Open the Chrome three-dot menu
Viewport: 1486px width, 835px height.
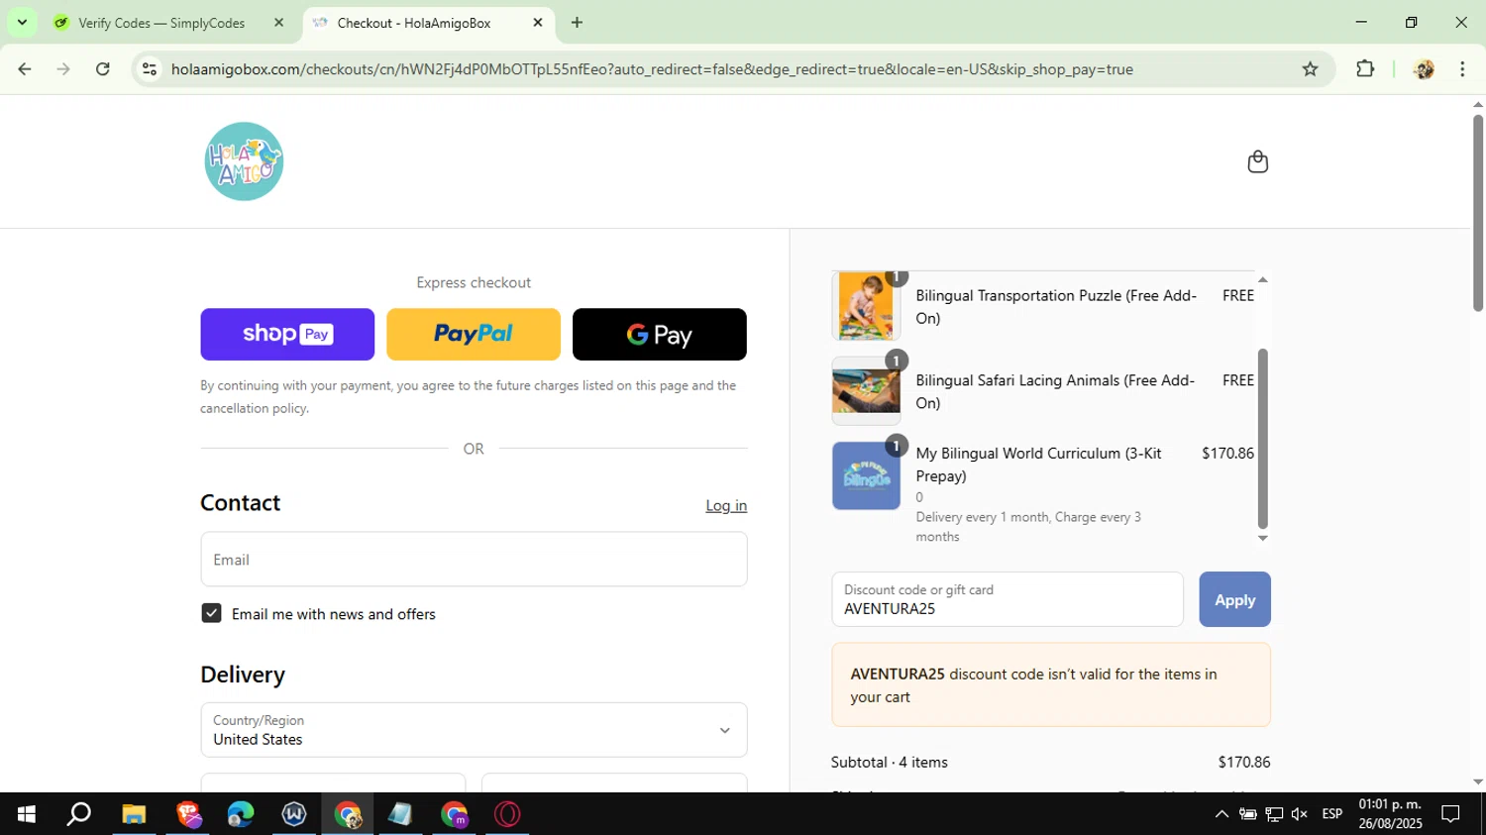(x=1462, y=69)
